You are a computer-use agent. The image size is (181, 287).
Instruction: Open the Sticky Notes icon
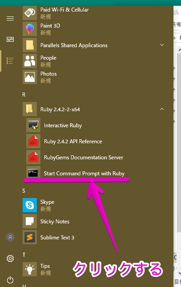point(30,221)
